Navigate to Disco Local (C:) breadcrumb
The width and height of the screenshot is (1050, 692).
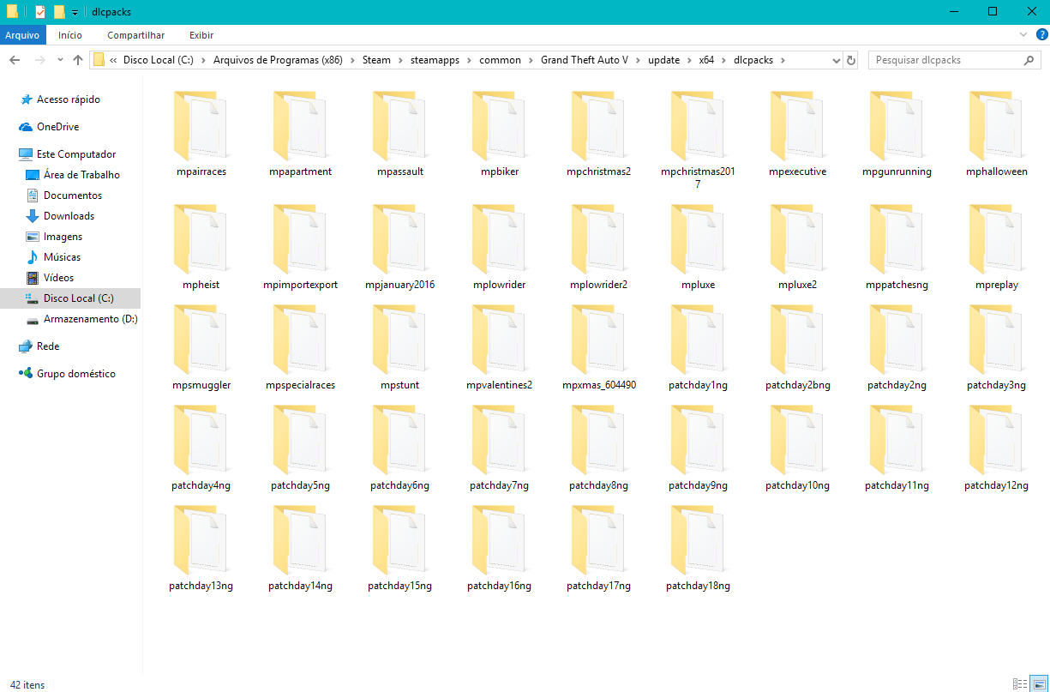[x=159, y=60]
